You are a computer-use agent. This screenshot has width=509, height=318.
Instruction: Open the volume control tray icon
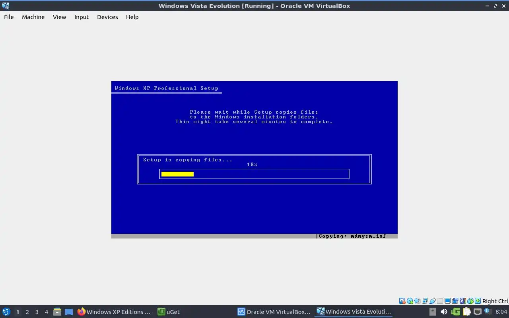click(444, 312)
